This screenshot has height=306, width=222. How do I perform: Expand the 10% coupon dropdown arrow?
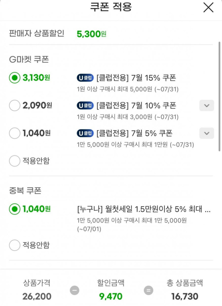(207, 105)
